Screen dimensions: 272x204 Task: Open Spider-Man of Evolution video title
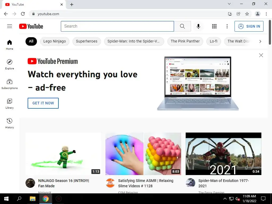tap(224, 183)
